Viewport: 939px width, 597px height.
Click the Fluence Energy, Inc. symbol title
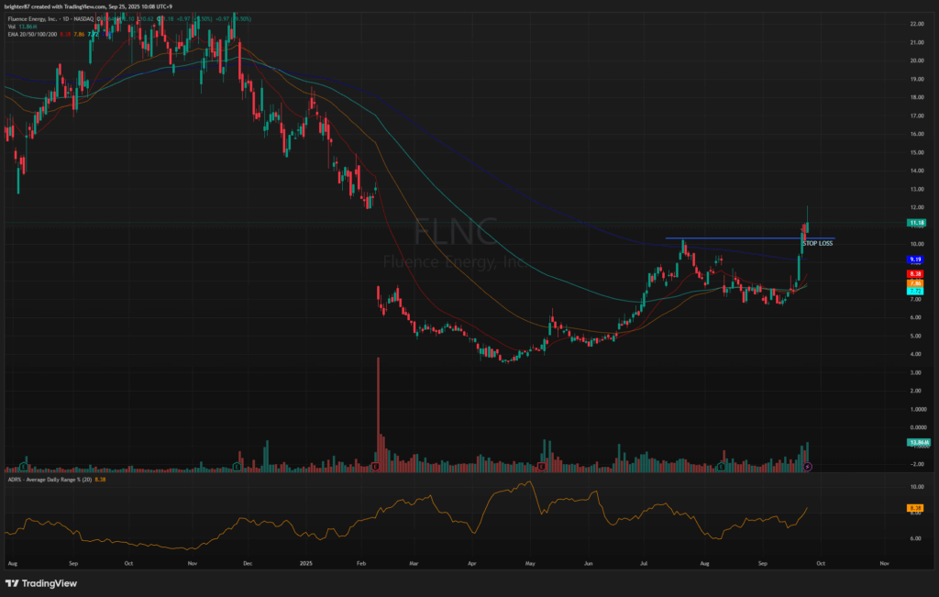(x=34, y=19)
